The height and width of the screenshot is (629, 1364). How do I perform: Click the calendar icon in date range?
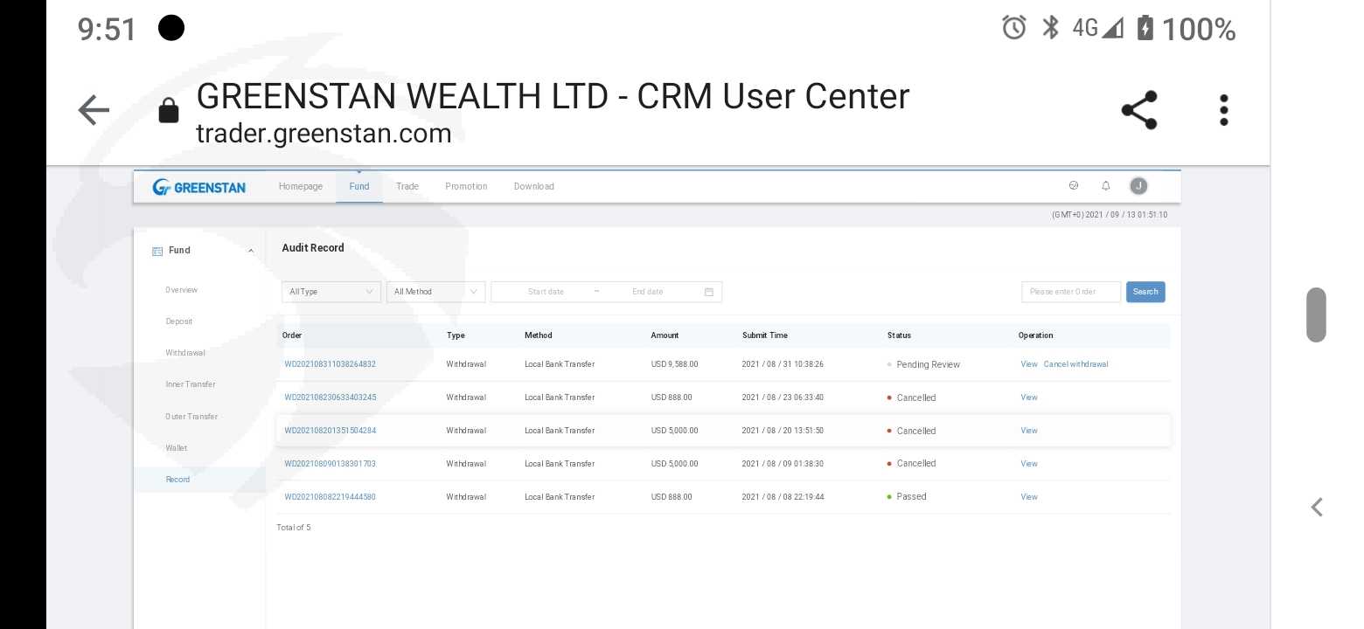click(x=709, y=292)
